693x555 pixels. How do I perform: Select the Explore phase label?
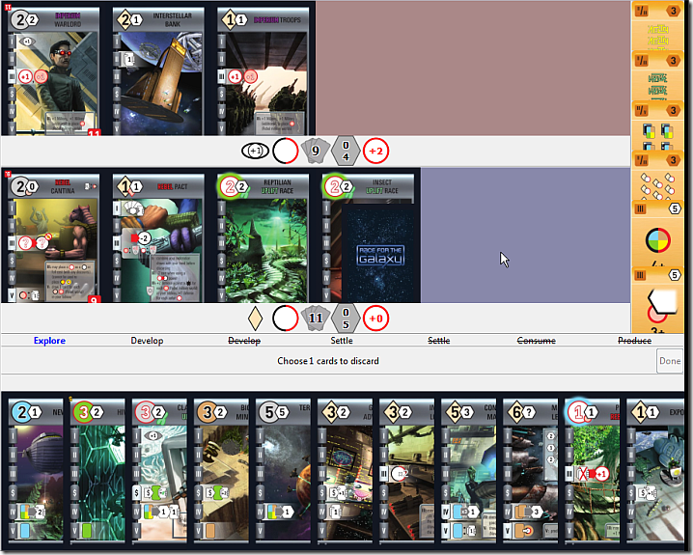(x=49, y=341)
